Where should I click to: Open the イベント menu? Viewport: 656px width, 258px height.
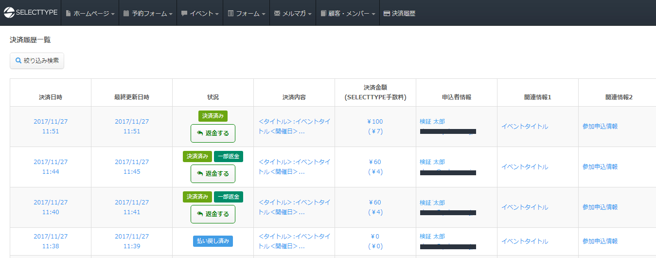click(x=200, y=14)
